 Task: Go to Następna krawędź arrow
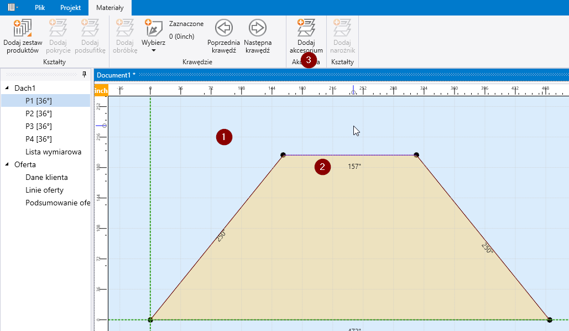click(257, 28)
